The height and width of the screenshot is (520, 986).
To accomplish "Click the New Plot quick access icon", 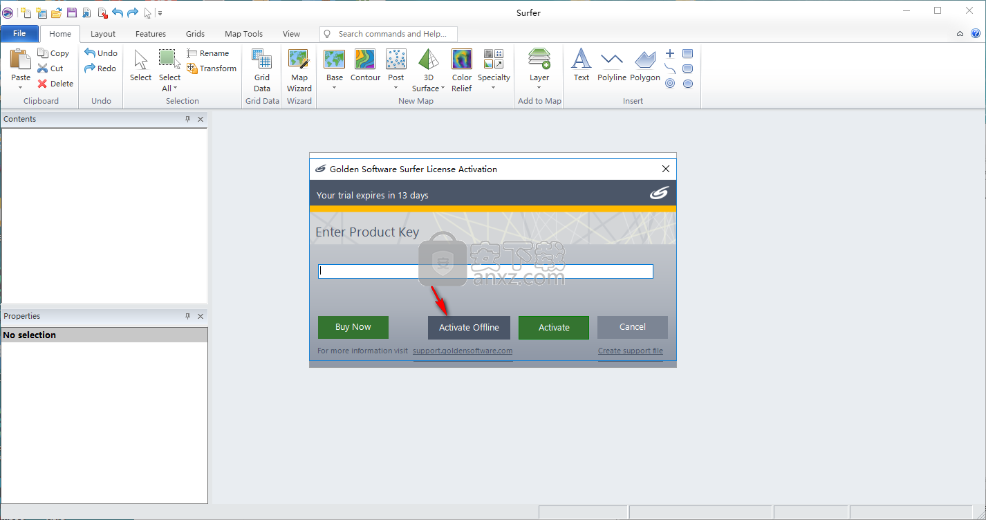I will pos(26,12).
